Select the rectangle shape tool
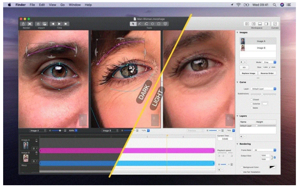The width and height of the screenshot is (300, 189). (159, 24)
